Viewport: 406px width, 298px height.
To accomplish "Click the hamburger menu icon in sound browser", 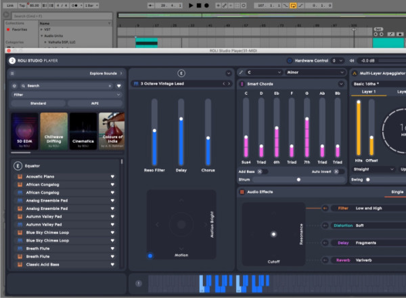I will (x=12, y=73).
